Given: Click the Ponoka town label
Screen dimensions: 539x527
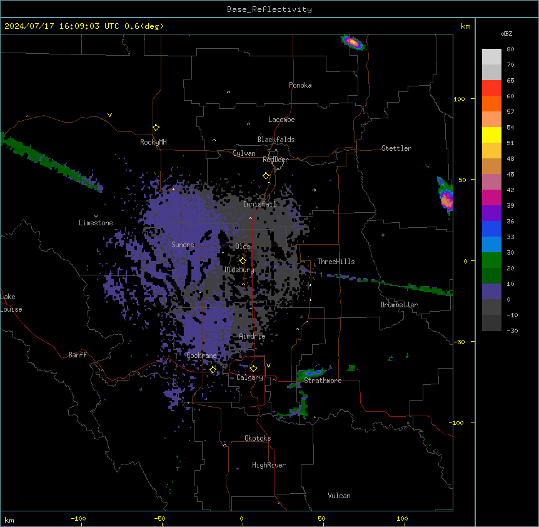Looking at the screenshot, I should (300, 85).
